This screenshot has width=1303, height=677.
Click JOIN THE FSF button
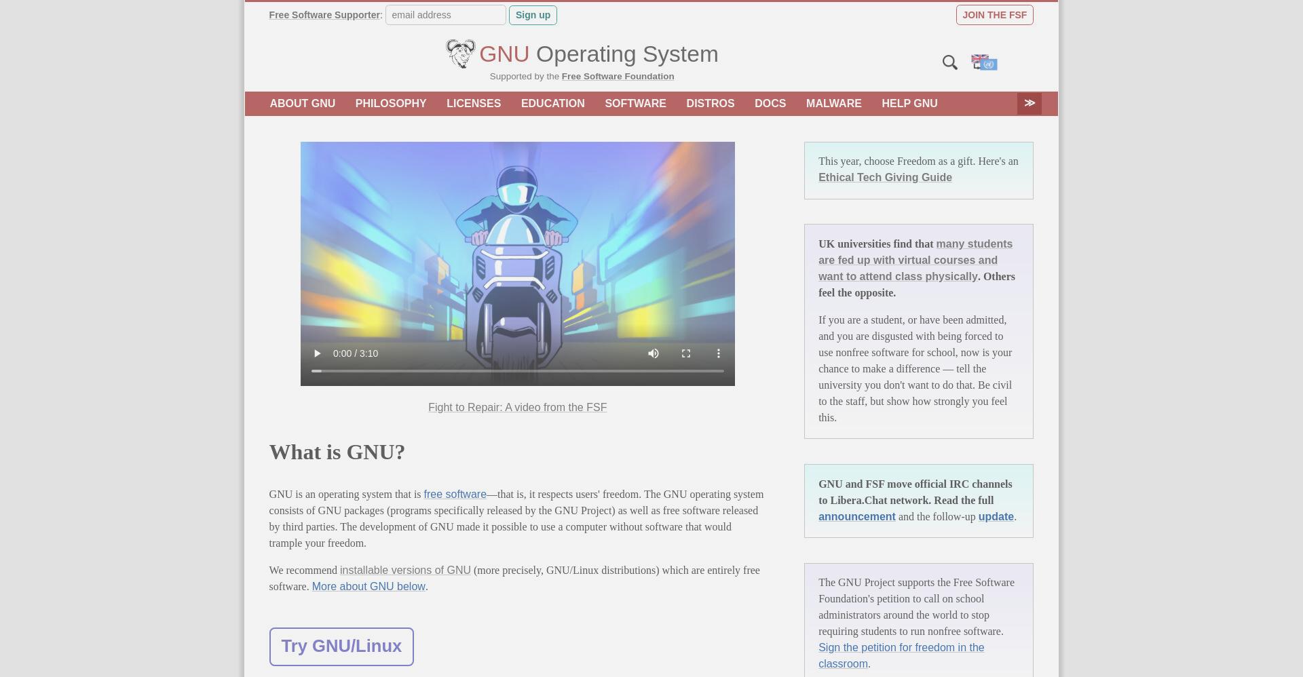coord(994,15)
